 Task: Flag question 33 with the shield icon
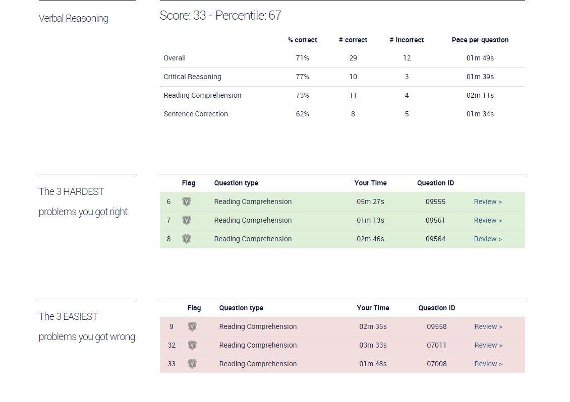(x=192, y=364)
